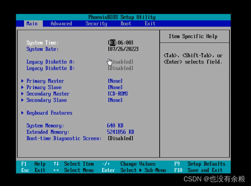Change Legacy Diskette B Disabled value
Image resolution: width=251 pixels, height=186 pixels.
pos(120,68)
